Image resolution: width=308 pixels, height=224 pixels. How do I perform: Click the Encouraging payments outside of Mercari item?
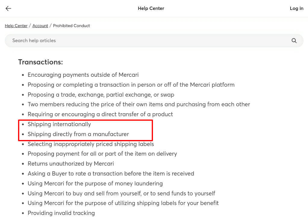[83, 75]
